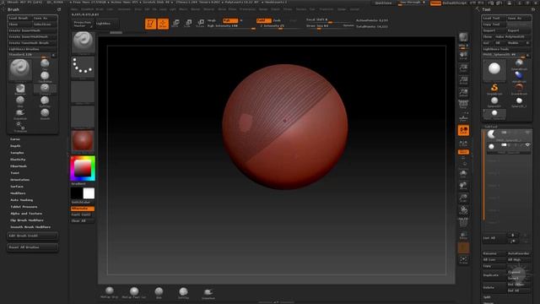Toggle the Floor grid icon
540x304 pixels.
point(463,117)
